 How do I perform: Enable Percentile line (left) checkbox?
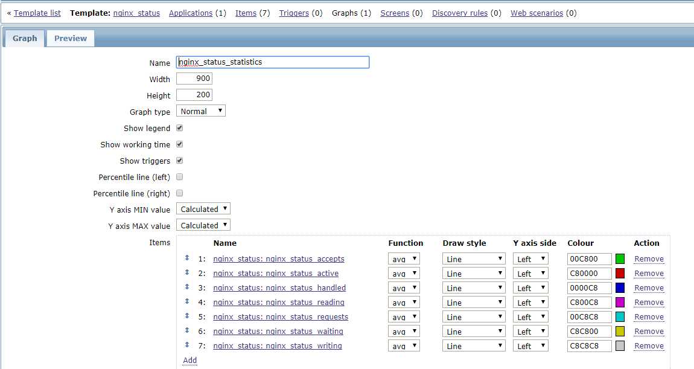(x=180, y=177)
